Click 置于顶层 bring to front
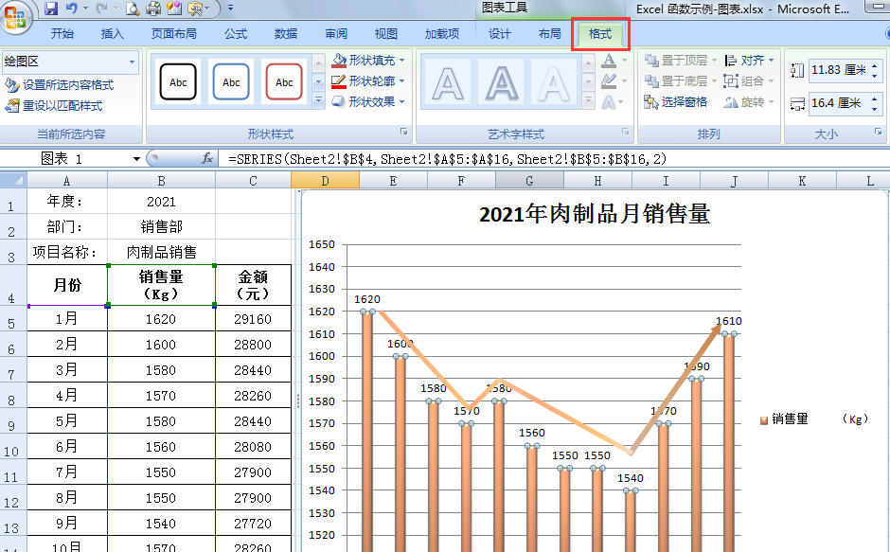890x552 pixels. tap(676, 61)
